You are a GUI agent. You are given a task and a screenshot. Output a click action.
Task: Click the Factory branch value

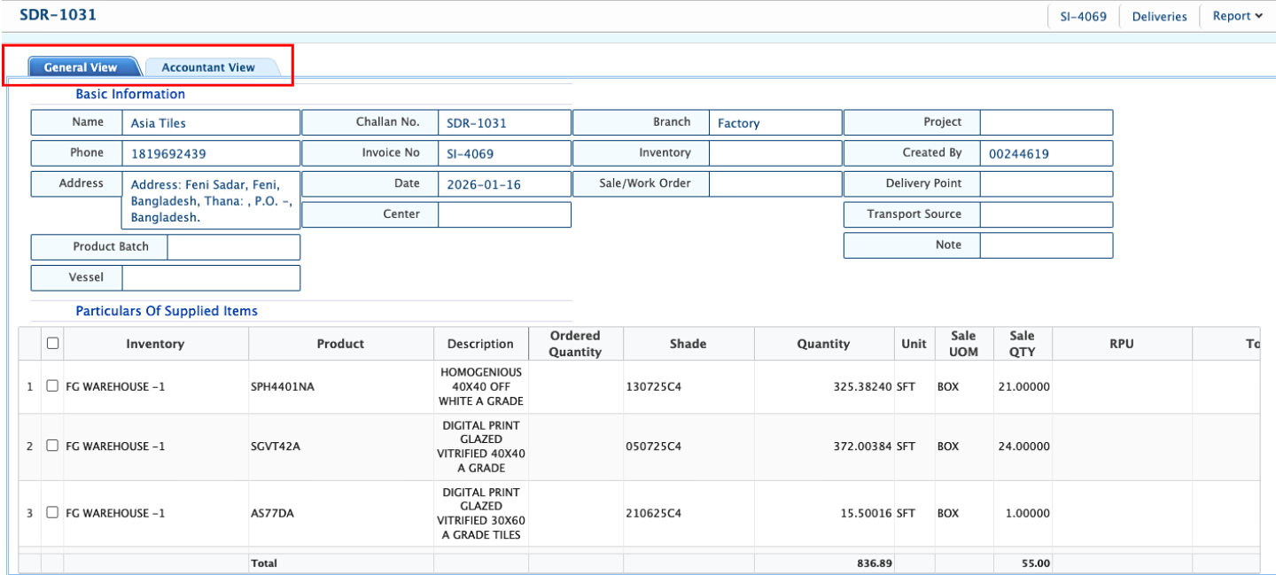point(738,123)
